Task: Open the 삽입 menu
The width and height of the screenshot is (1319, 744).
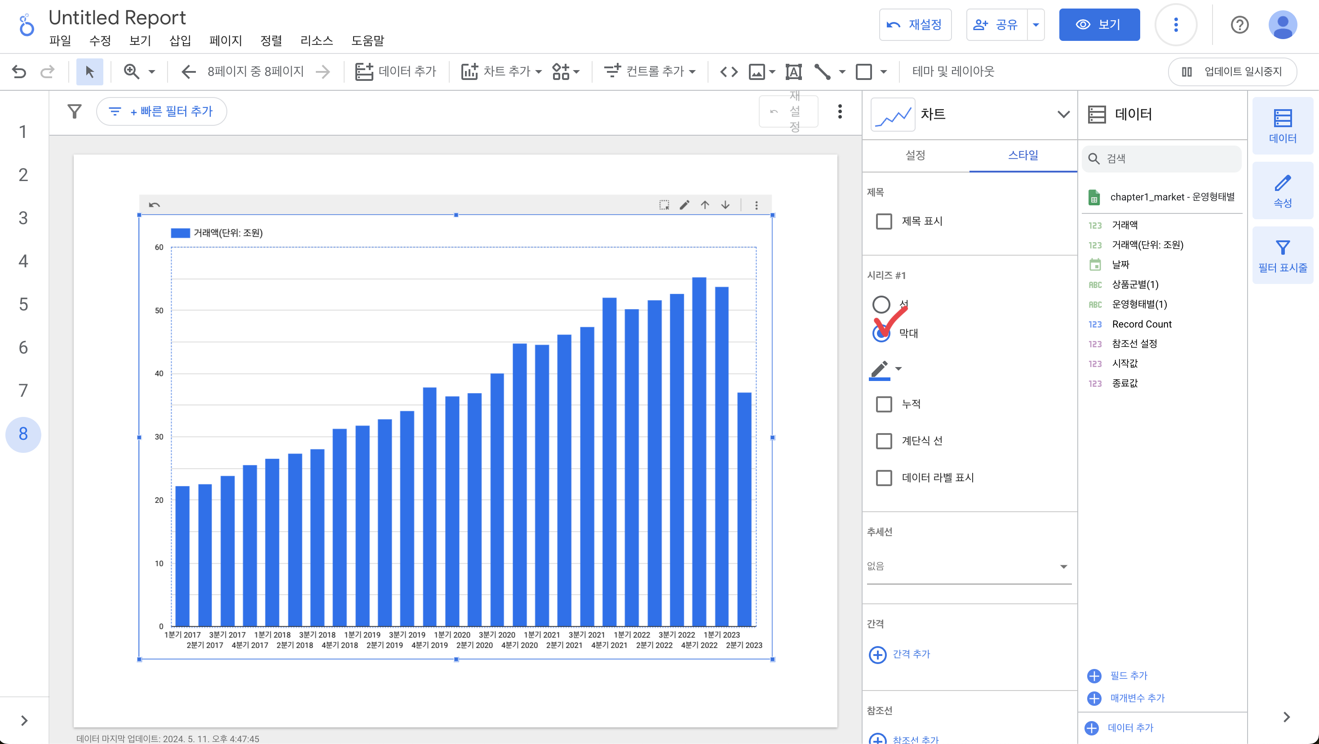Action: click(x=180, y=40)
